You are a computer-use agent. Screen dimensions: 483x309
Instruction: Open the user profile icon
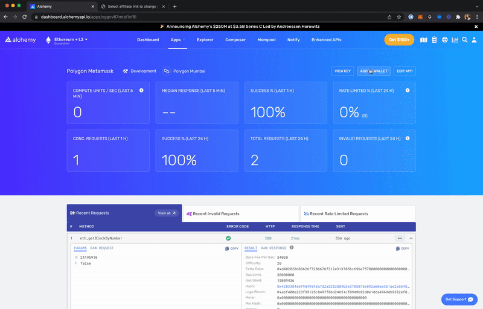pos(475,40)
